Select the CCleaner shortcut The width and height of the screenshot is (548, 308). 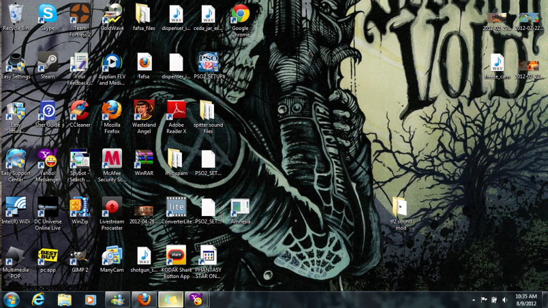click(80, 114)
